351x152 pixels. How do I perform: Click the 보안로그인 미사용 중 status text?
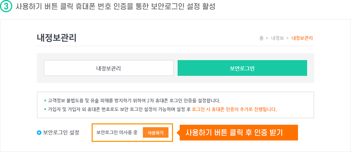(x=117, y=133)
